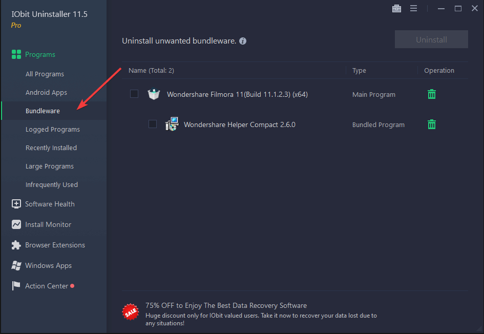Click the Bundled Program type cell

point(378,124)
